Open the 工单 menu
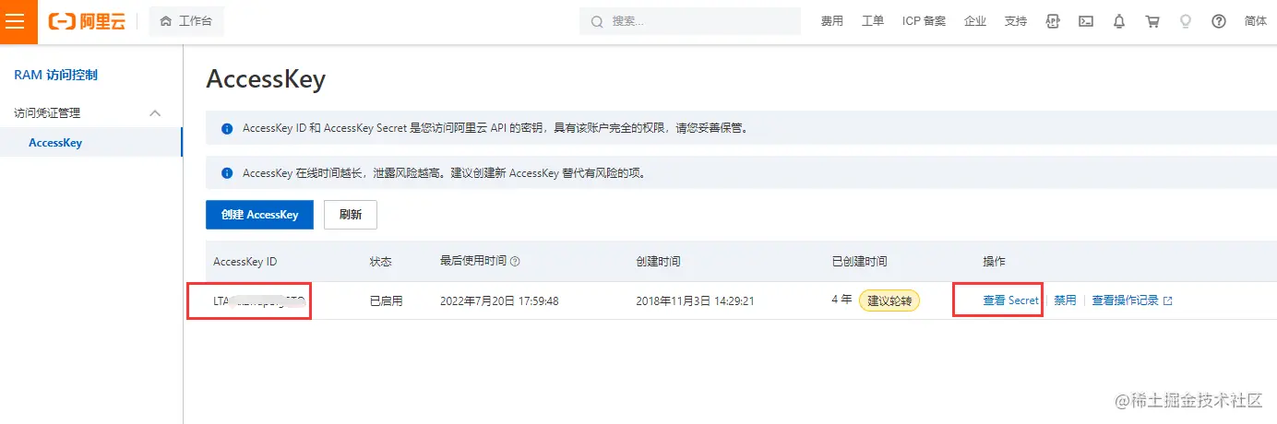The height and width of the screenshot is (424, 1277). (x=873, y=21)
